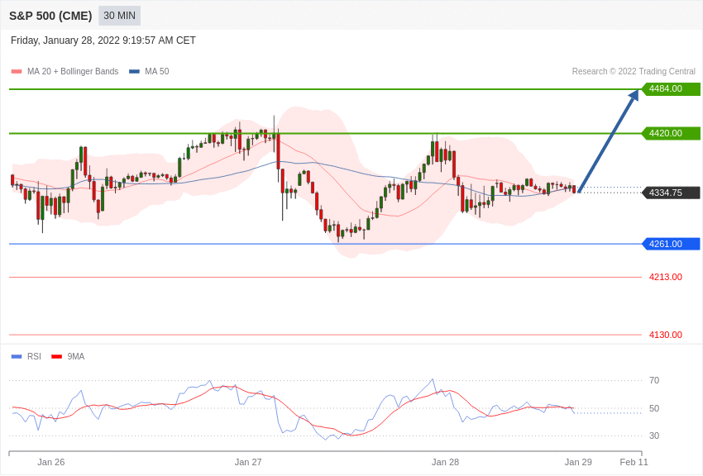Click the RSI 30 axis label
This screenshot has width=703, height=476.
(x=654, y=436)
